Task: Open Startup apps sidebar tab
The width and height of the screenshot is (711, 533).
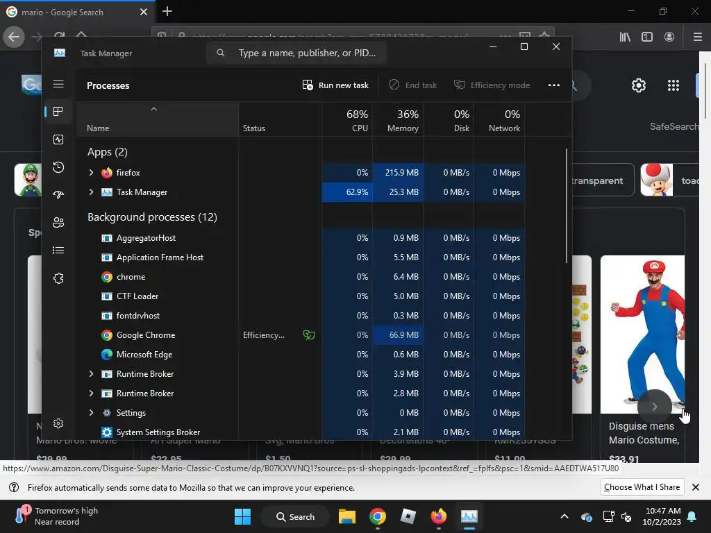Action: [58, 195]
